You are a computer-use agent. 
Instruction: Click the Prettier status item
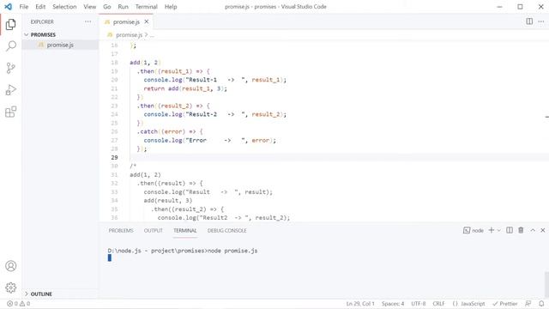505,304
